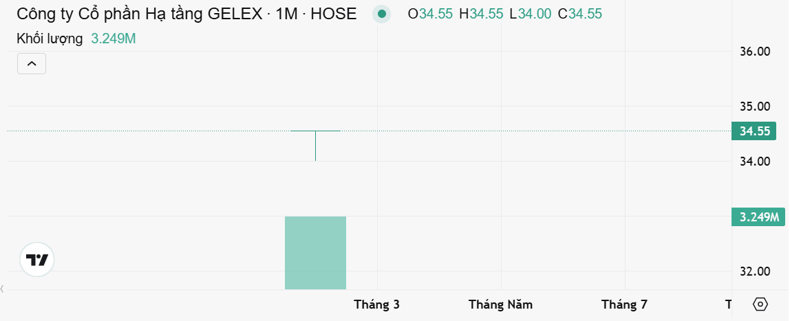790x321 pixels.
Task: Click the 3.249M value beside Khối lượng
Action: [x=114, y=38]
